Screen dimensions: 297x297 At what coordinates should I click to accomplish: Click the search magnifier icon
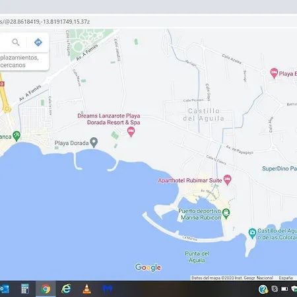point(16,42)
